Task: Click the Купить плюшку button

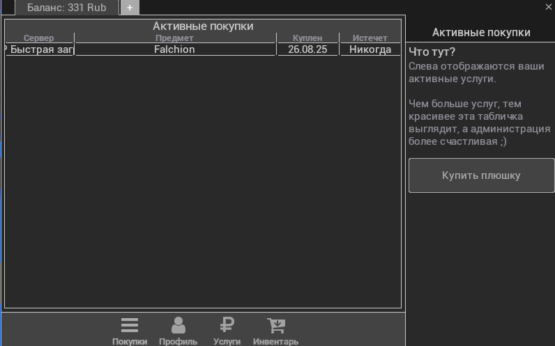Action: coord(481,175)
